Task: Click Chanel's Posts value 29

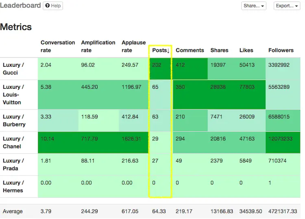Action: 155,138
